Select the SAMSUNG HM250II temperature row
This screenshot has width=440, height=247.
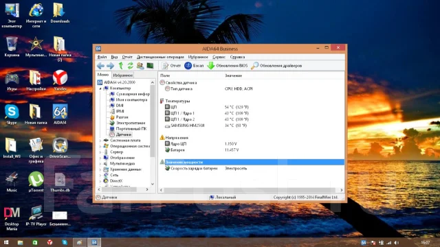point(252,126)
